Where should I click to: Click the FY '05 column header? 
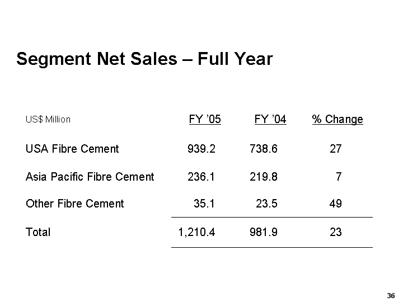click(205, 119)
